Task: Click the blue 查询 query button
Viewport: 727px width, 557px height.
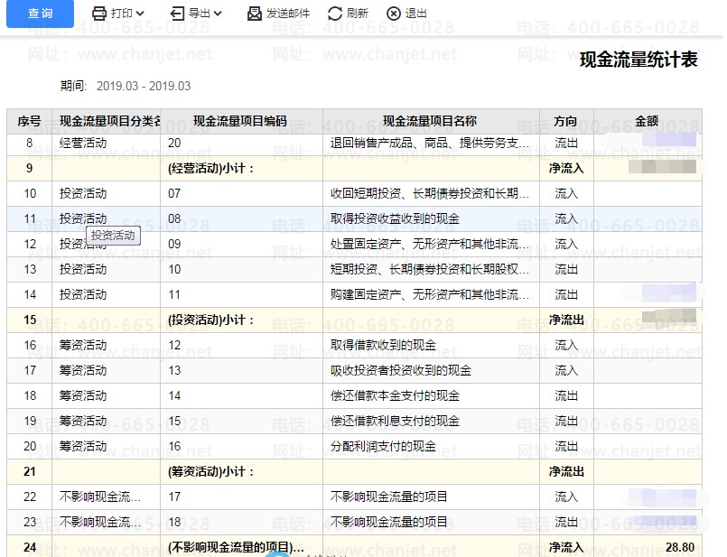Action: click(40, 14)
